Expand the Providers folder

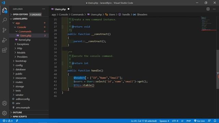[x=29, y=57]
